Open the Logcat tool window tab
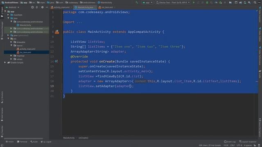This screenshot has height=147, width=262. pos(46,142)
